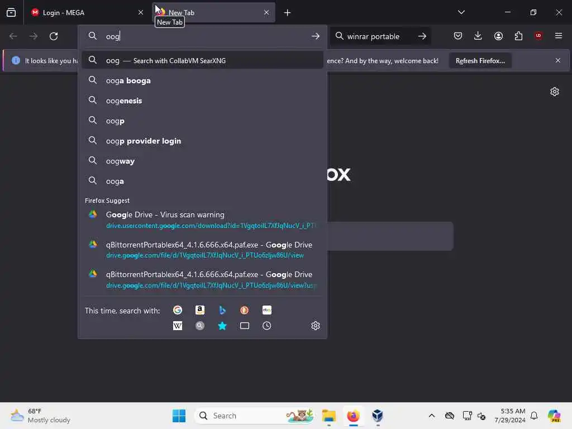Open the clock showing 5:35 AM
The height and width of the screenshot is (429, 572).
point(510,416)
